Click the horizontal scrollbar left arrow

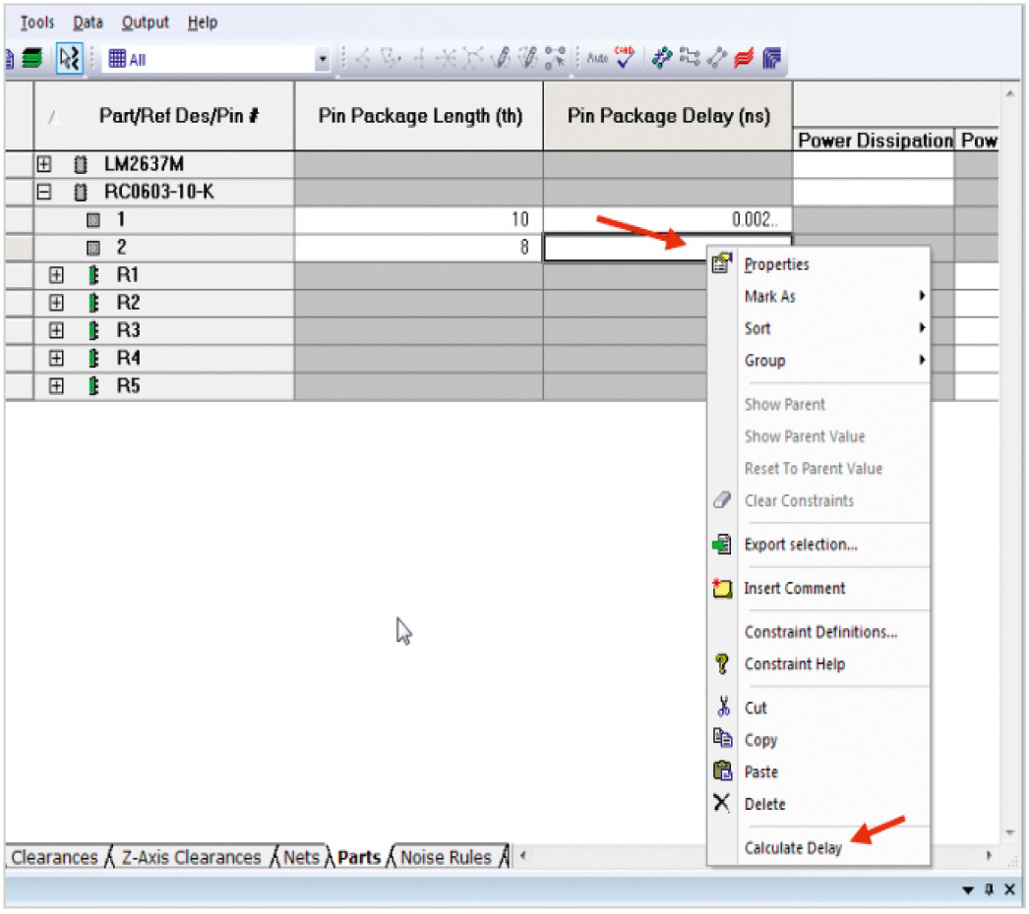(x=523, y=855)
